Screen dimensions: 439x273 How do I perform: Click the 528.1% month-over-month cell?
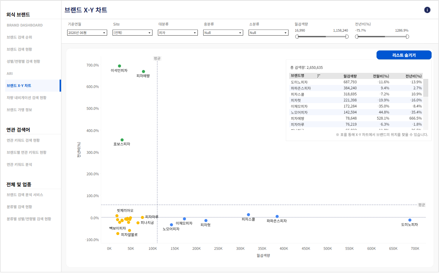(x=384, y=118)
